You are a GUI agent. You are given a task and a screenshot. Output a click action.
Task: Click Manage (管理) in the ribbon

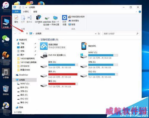(x=72, y=24)
